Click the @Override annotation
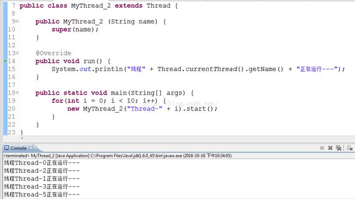355x199 pixels. (54, 53)
